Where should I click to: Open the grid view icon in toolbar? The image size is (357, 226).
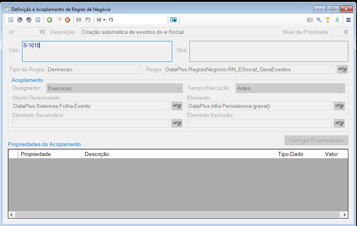173,20
